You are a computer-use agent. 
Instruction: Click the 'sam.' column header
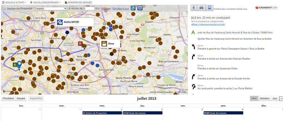(x=224, y=106)
